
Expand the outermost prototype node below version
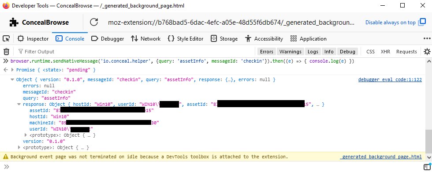(x=19, y=147)
